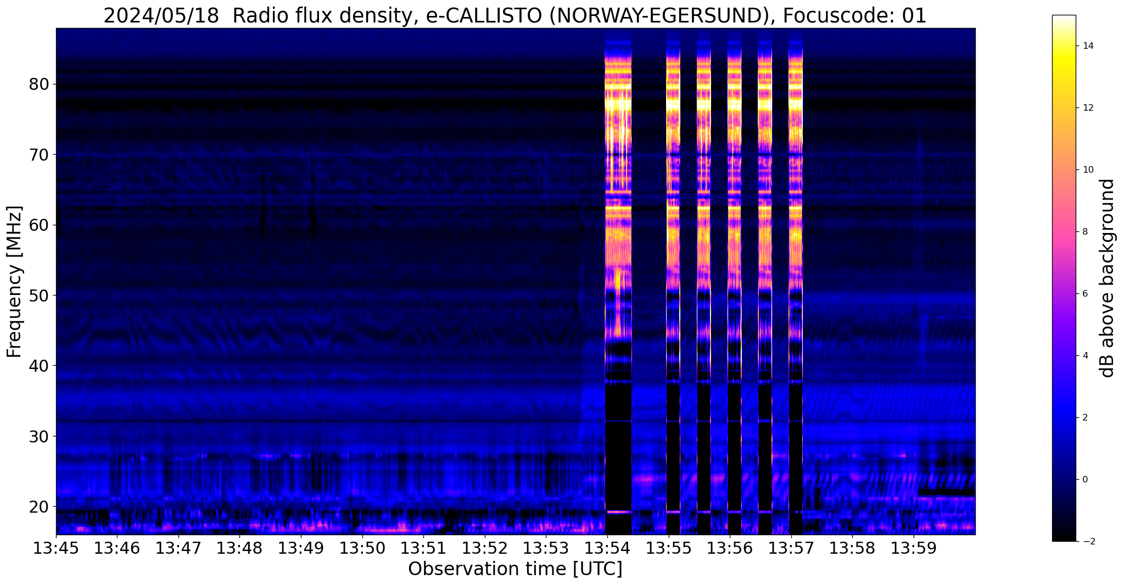Click the colorbar tick label 4
Image resolution: width=1124 pixels, height=585 pixels.
coord(1085,356)
